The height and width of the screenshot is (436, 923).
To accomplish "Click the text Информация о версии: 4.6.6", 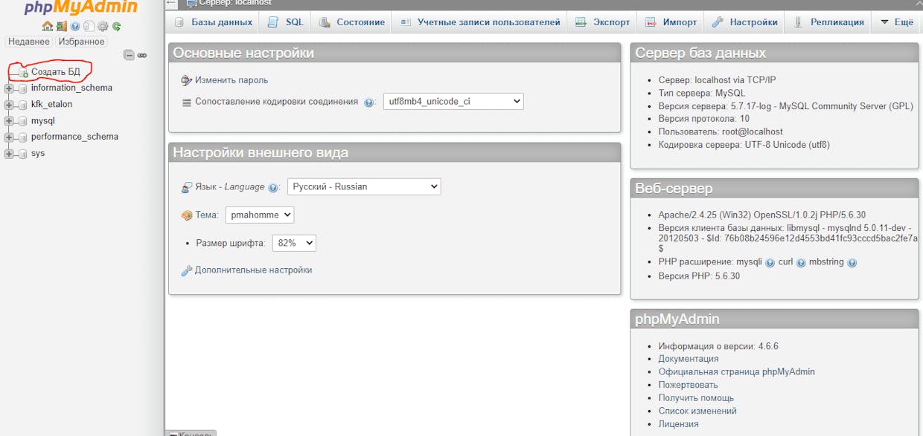I will [x=718, y=346].
